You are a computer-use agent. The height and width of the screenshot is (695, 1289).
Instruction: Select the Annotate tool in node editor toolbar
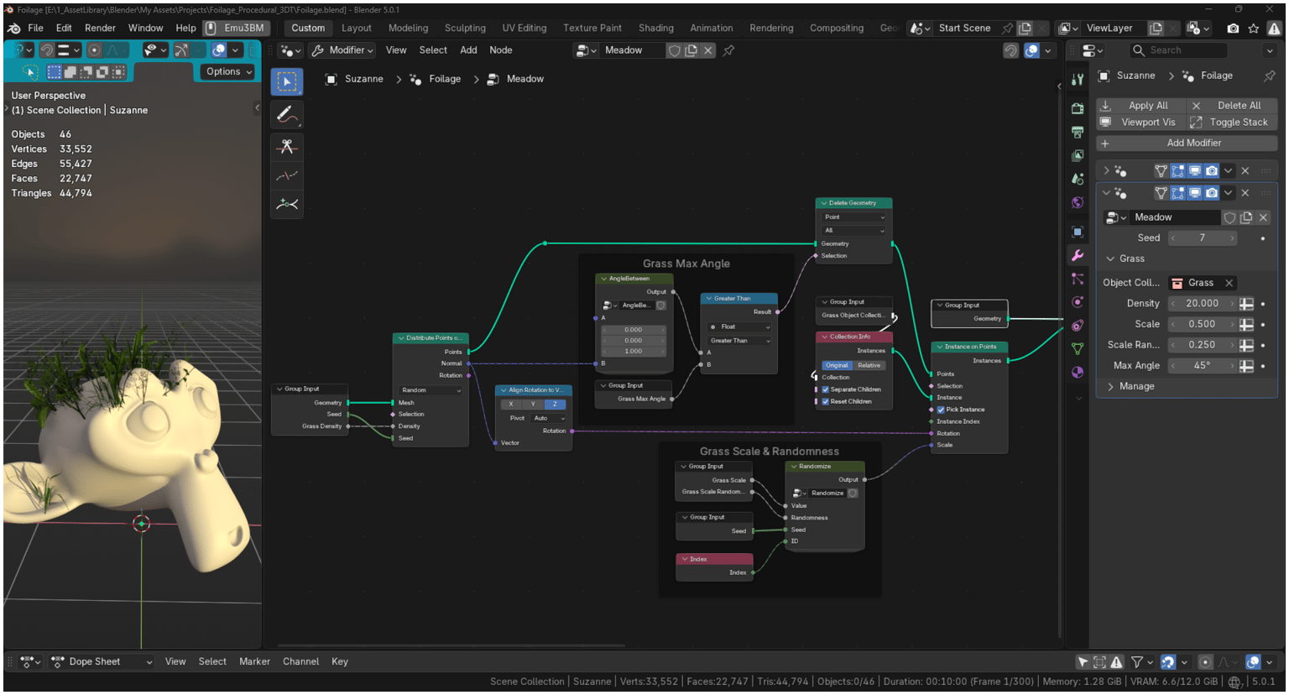[x=287, y=113]
